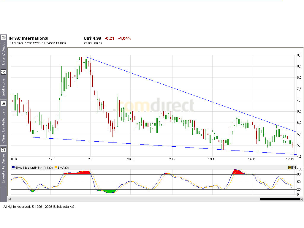This screenshot has width=304, height=228.
Task: Click the 23.9 date axis label
Action: tap(172, 159)
